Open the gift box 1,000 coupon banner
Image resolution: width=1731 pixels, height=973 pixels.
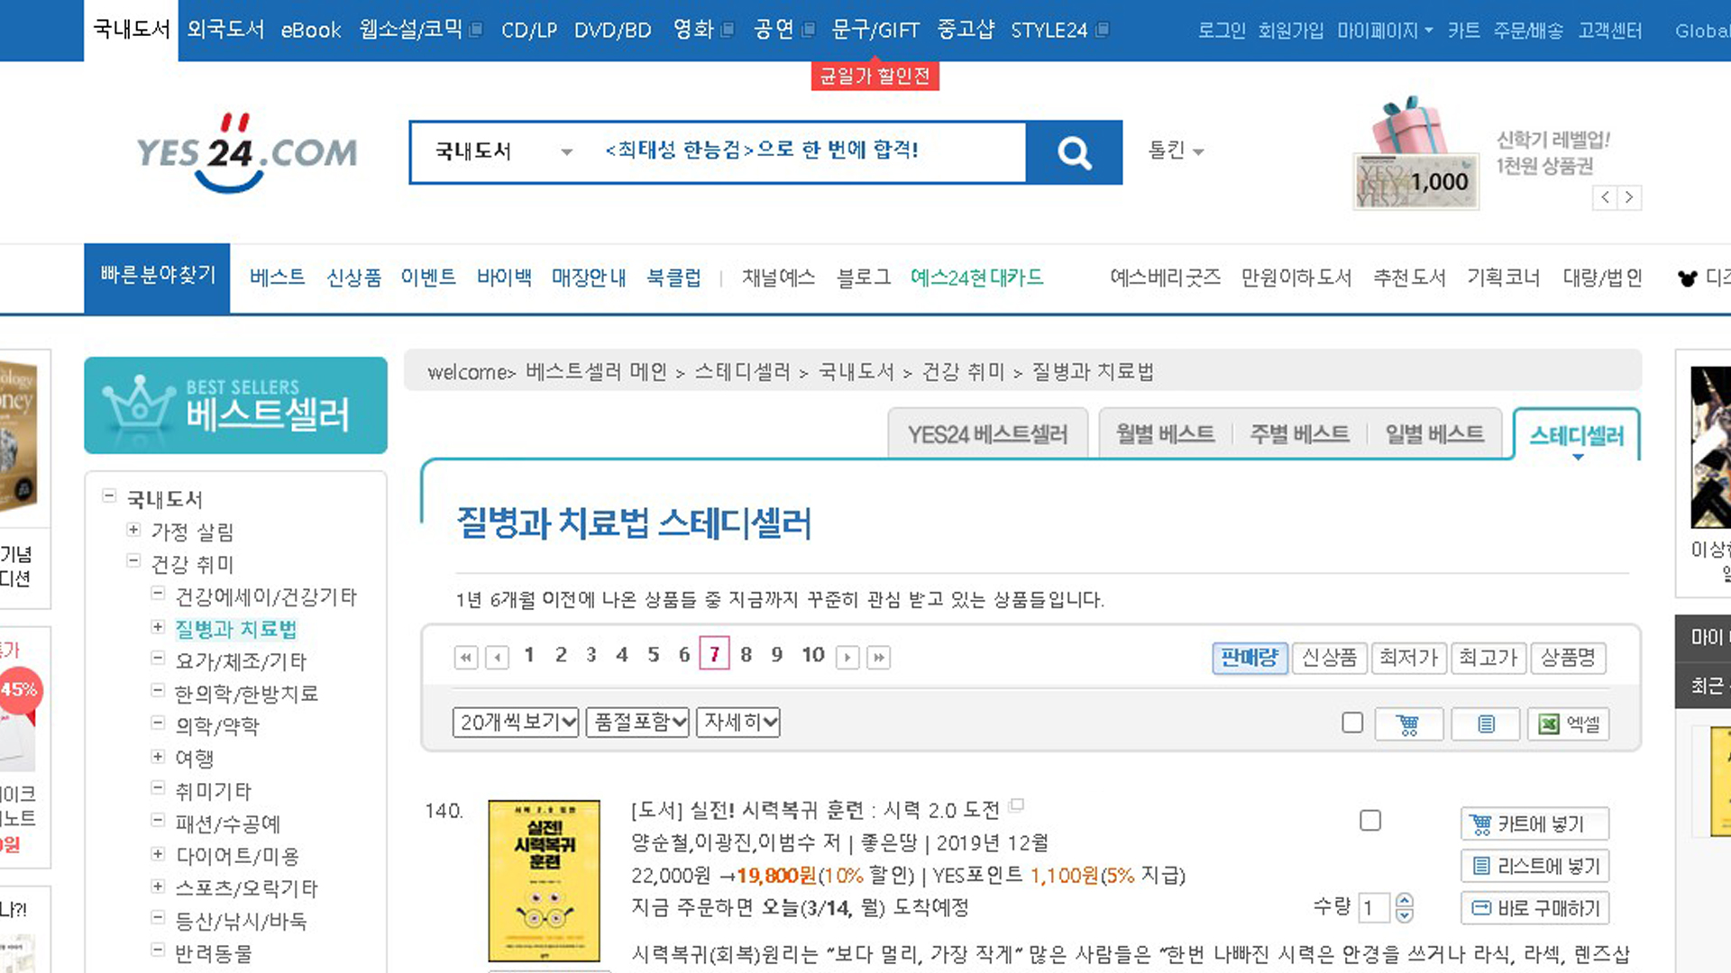coord(1415,153)
